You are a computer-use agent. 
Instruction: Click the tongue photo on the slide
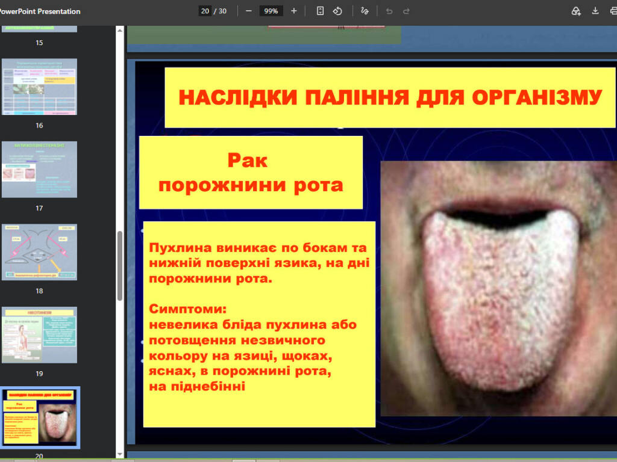pyautogui.click(x=498, y=288)
